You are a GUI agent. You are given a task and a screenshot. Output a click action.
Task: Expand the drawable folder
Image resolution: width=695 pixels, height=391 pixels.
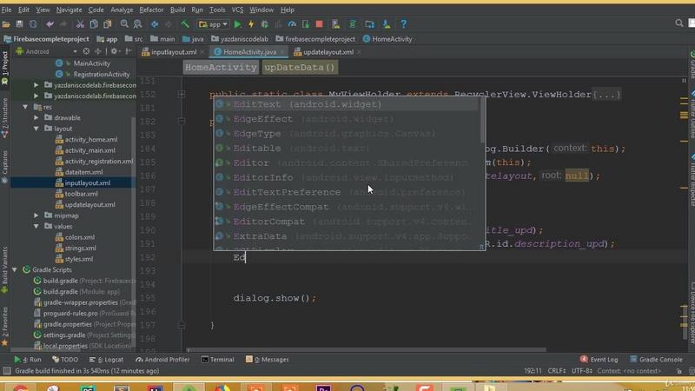36,118
